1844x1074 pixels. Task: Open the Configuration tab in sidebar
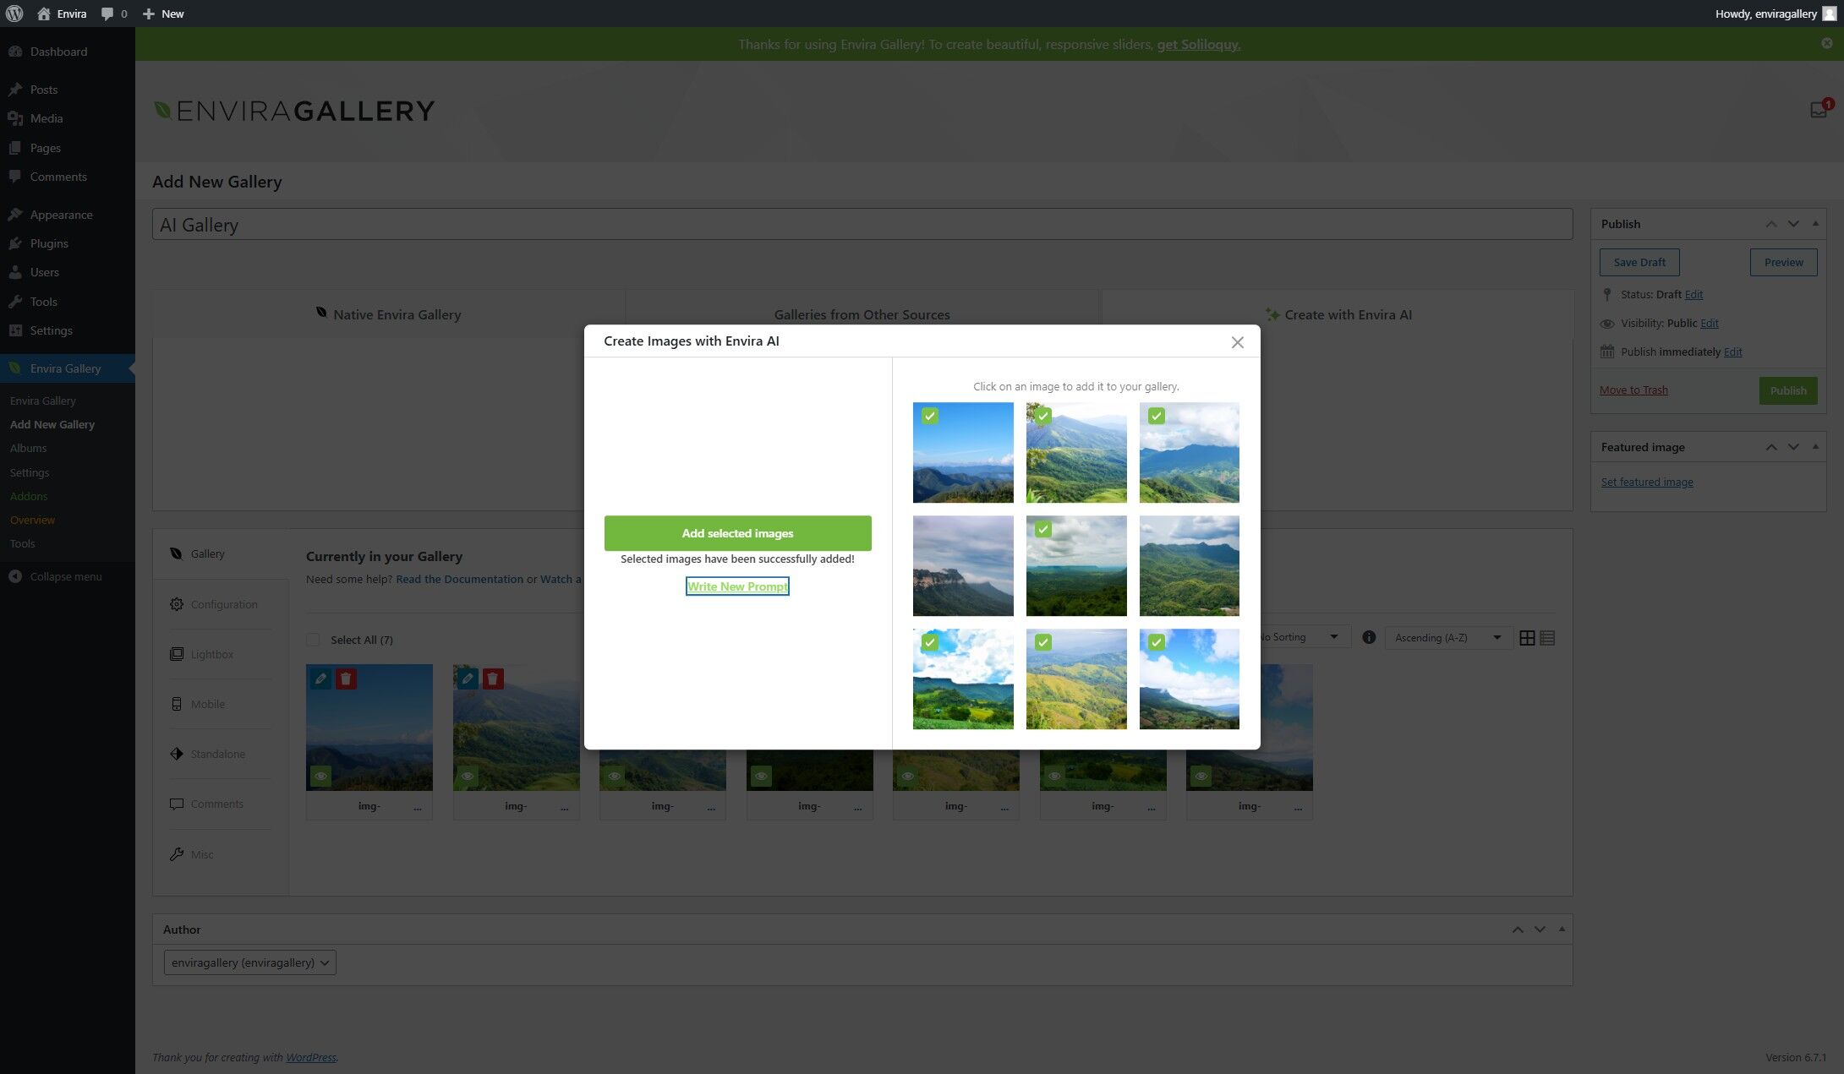click(223, 604)
